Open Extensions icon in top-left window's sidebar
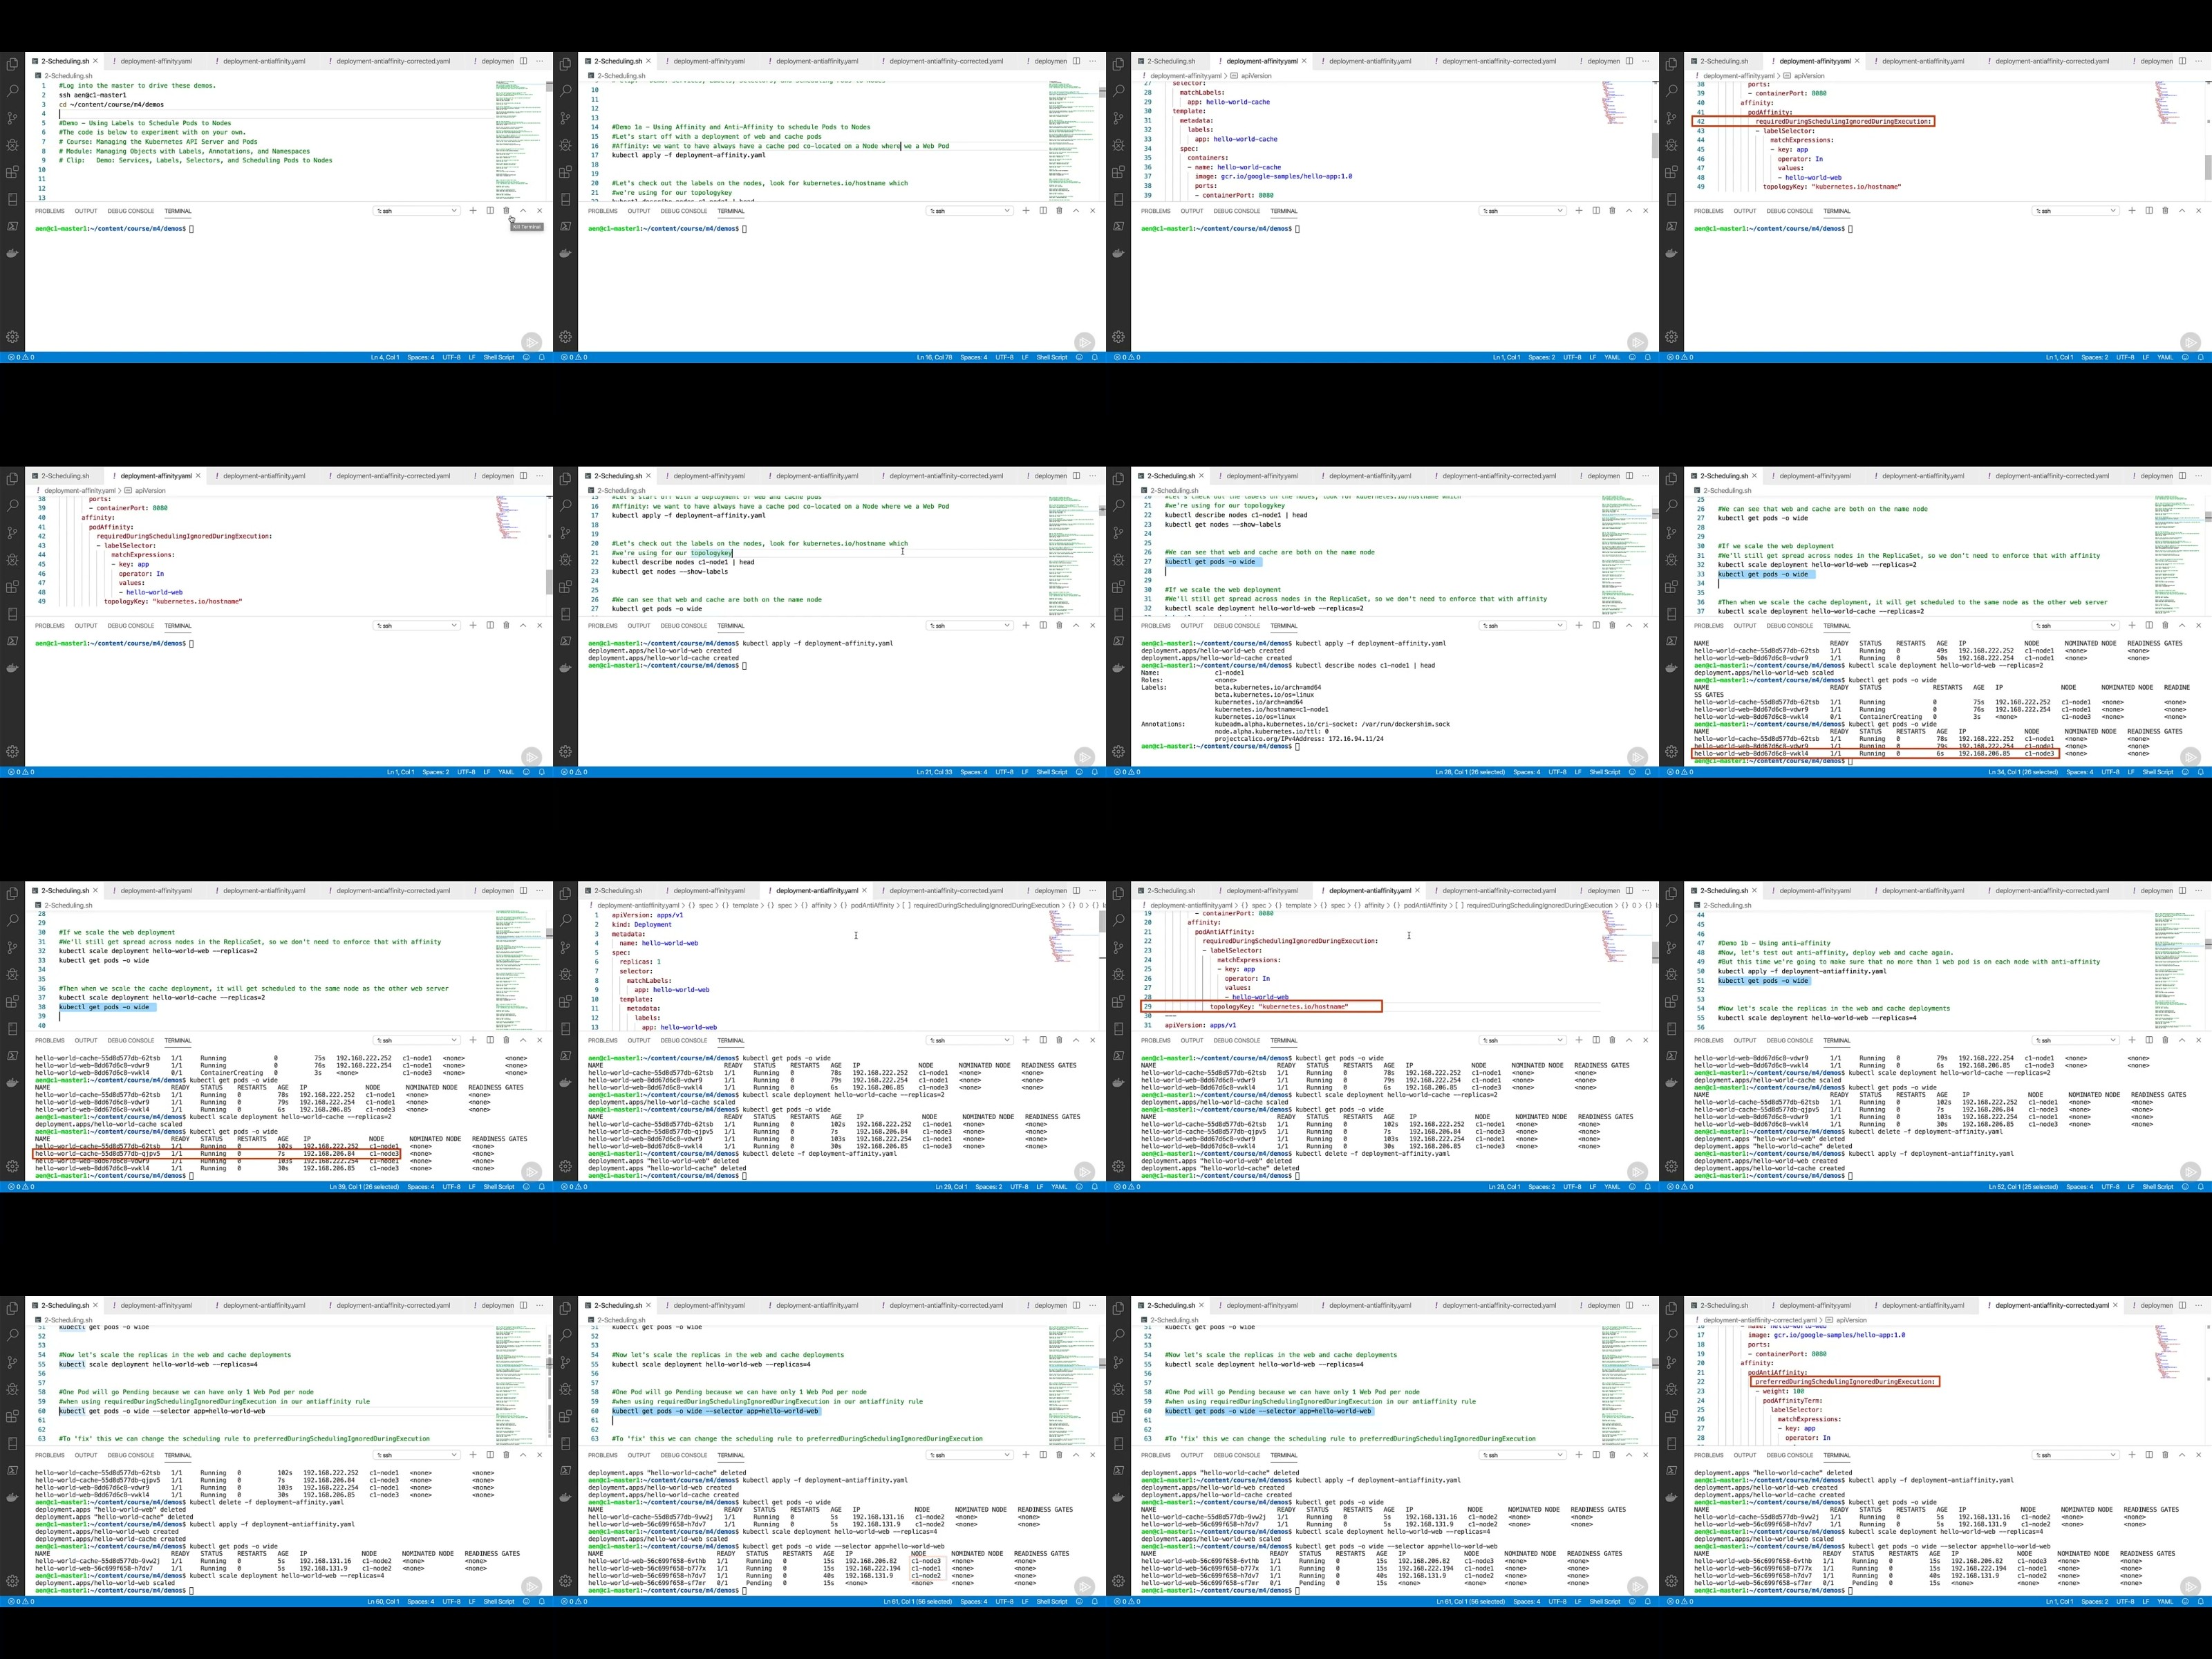Image resolution: width=2212 pixels, height=1659 pixels. click(12, 172)
